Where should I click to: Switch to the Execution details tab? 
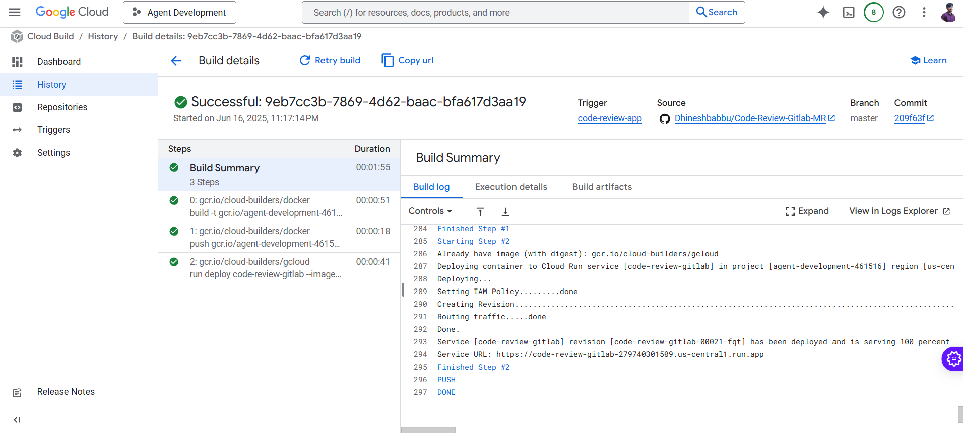[511, 187]
